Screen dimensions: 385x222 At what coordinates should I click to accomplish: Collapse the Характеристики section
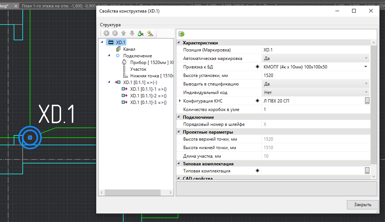pyautogui.click(x=179, y=43)
